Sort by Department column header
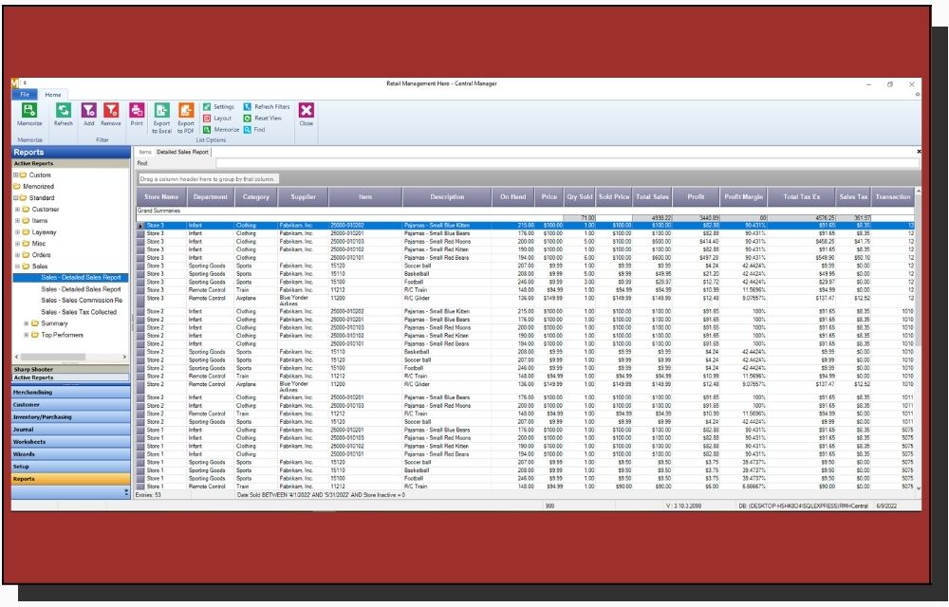The image size is (949, 607). click(211, 197)
